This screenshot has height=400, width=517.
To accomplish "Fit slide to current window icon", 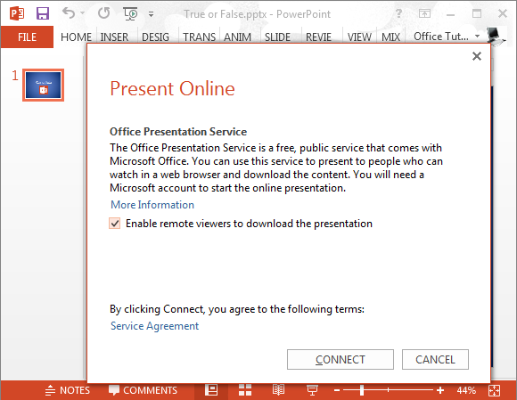I will 494,391.
